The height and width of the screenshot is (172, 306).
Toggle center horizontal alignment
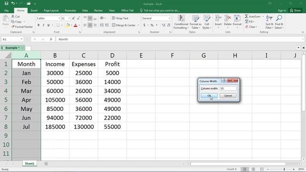90,25
